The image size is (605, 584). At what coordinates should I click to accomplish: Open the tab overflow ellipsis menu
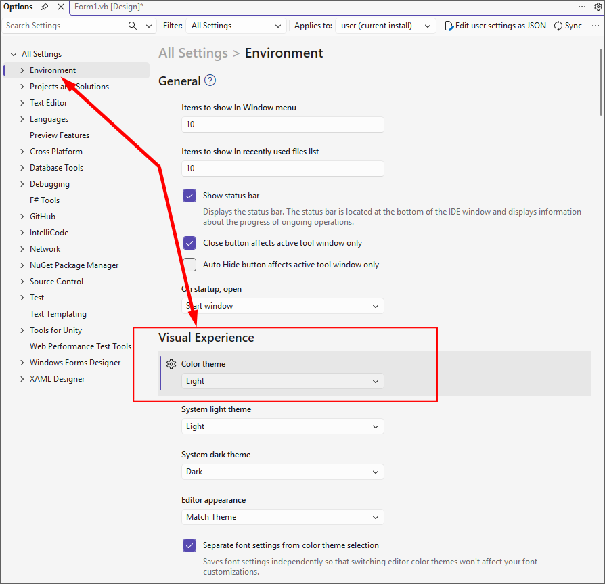(x=582, y=7)
